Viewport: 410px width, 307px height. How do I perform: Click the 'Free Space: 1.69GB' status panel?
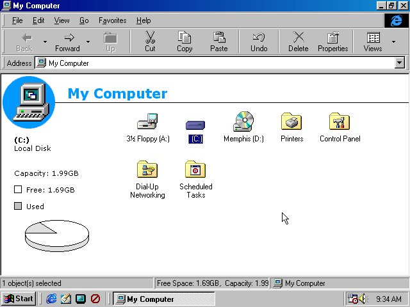212,283
